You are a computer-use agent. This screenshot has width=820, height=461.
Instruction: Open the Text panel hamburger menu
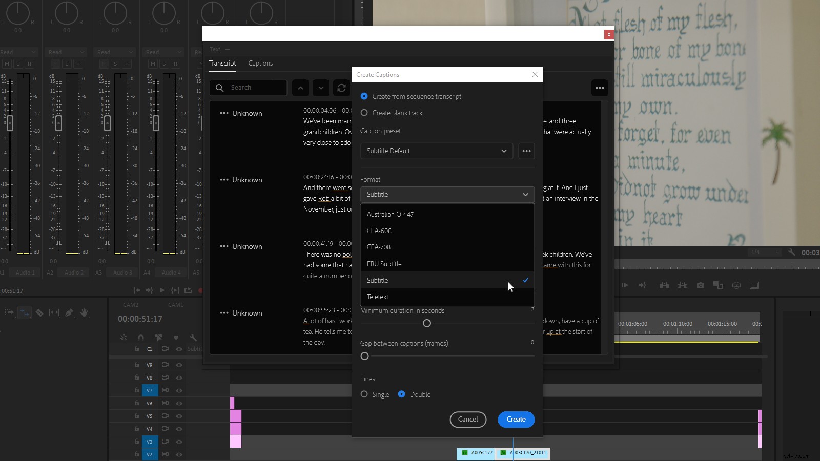click(228, 49)
